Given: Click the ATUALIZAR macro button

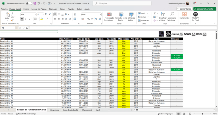Looking at the screenshot, I should pyautogui.click(x=177, y=34).
